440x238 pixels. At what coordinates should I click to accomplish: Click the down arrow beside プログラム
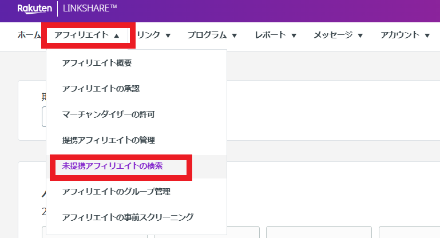[x=235, y=36]
